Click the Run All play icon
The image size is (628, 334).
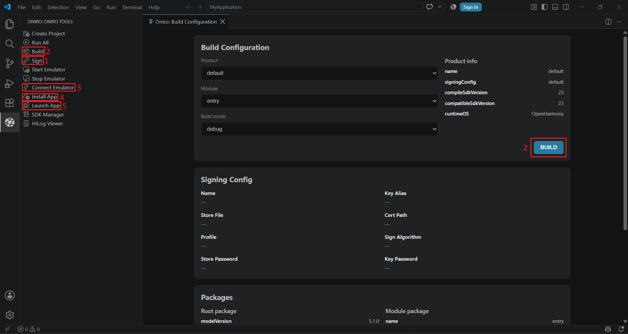point(26,43)
